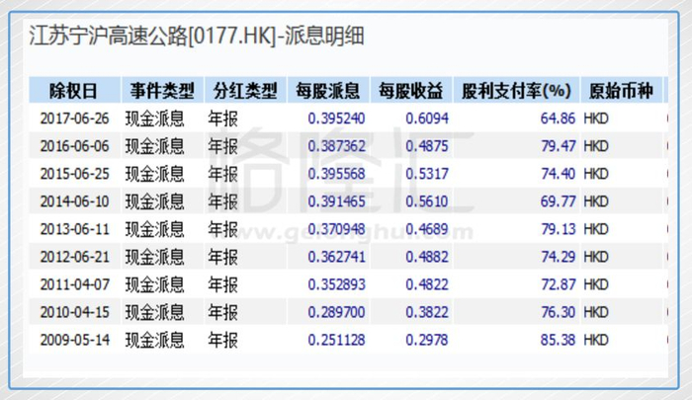Click earnings per share 0.4875
This screenshot has height=400, width=692.
[x=427, y=146]
